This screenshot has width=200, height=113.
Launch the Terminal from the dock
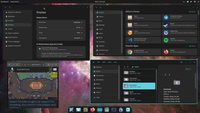(114, 110)
